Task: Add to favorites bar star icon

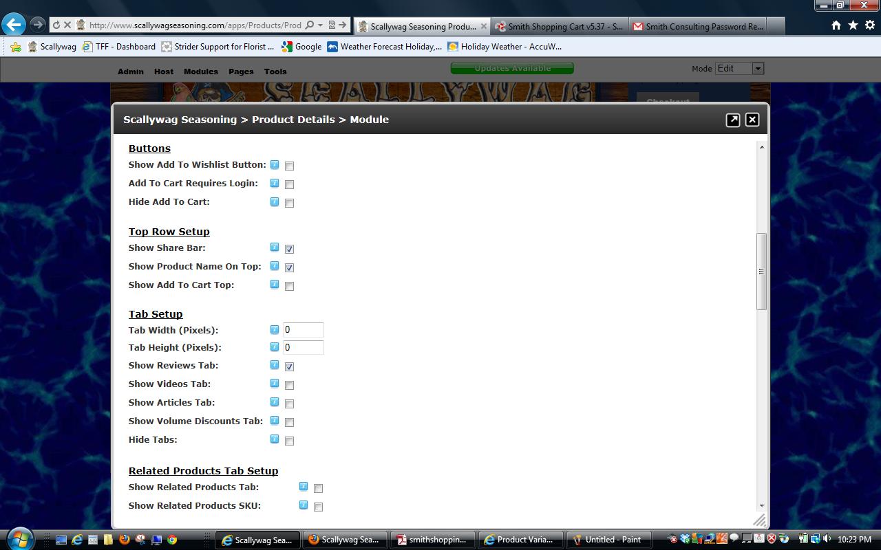Action: coord(15,47)
